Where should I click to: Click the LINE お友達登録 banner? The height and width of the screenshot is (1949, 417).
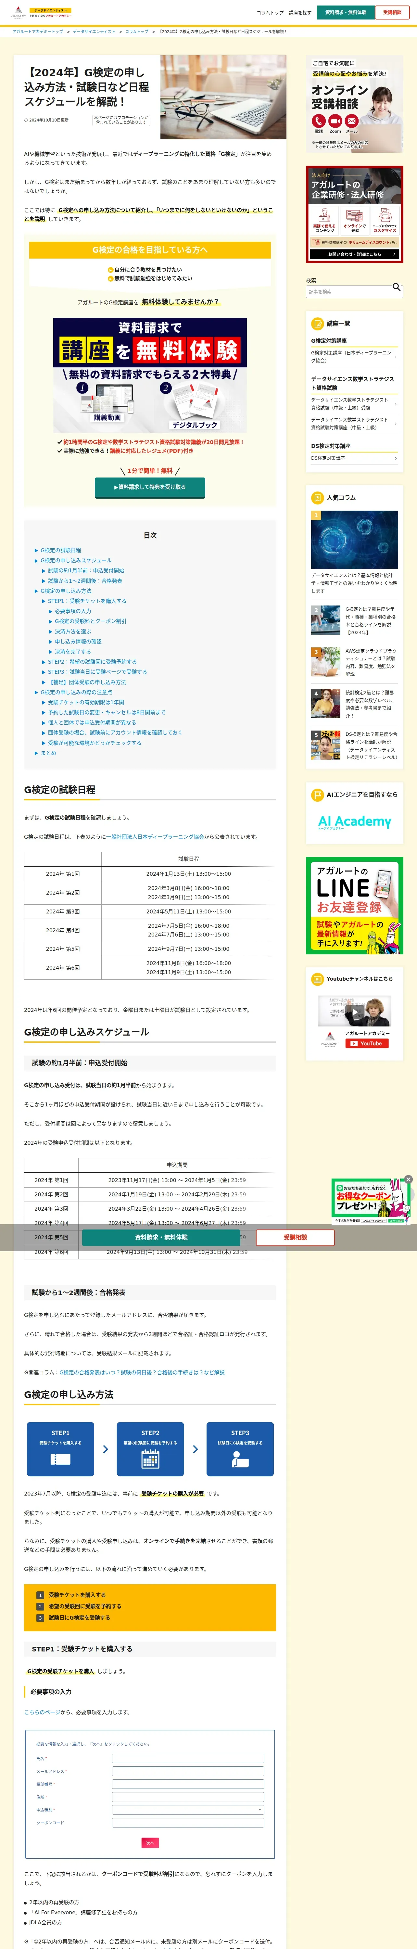click(354, 906)
